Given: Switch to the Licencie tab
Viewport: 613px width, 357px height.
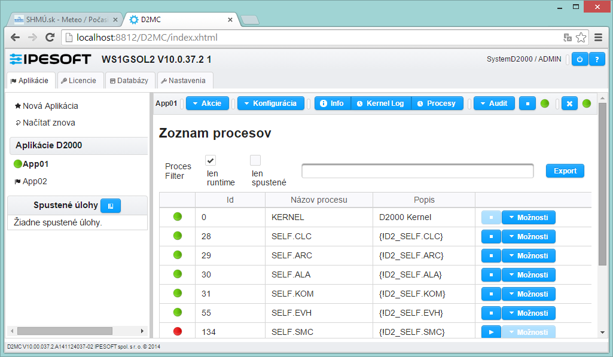Looking at the screenshot, I should (x=78, y=80).
